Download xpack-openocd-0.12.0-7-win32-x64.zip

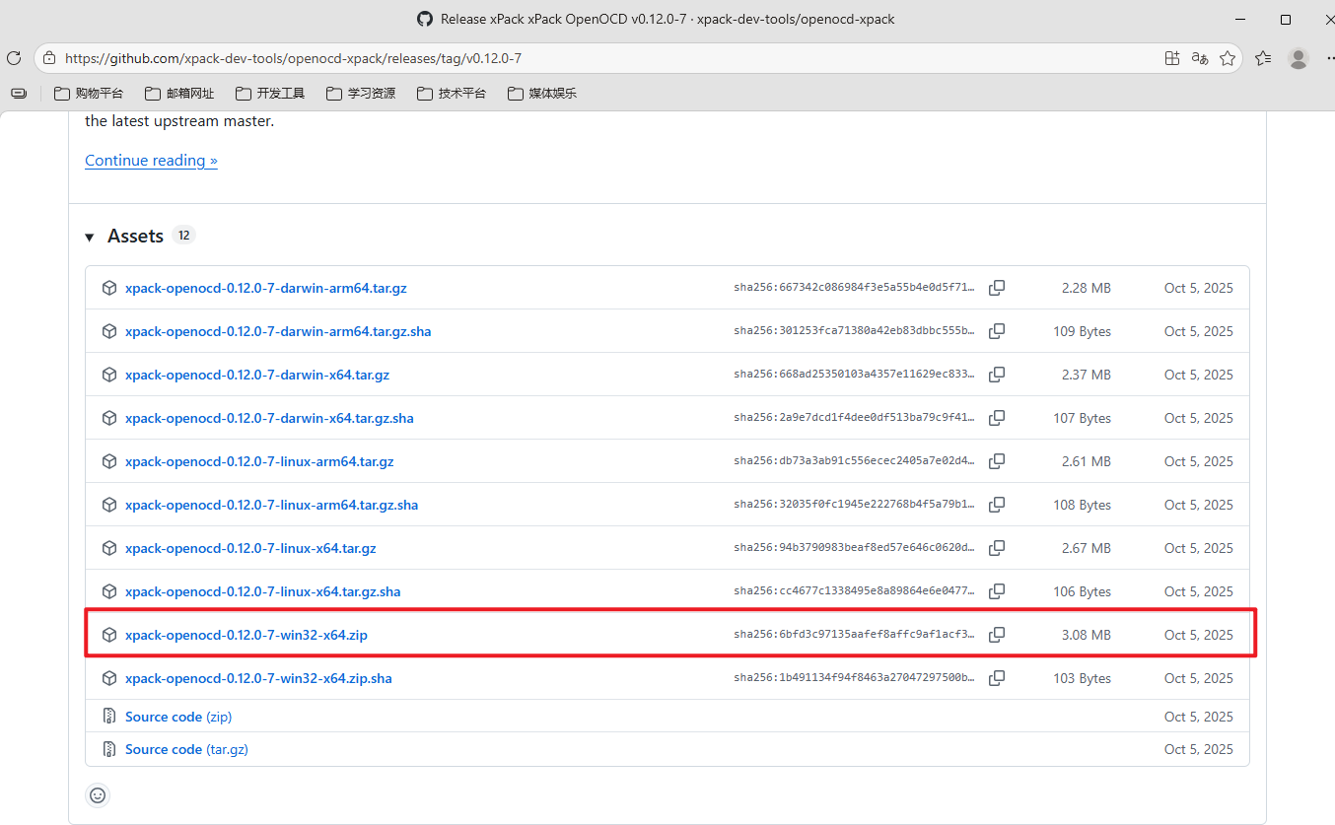coord(246,635)
